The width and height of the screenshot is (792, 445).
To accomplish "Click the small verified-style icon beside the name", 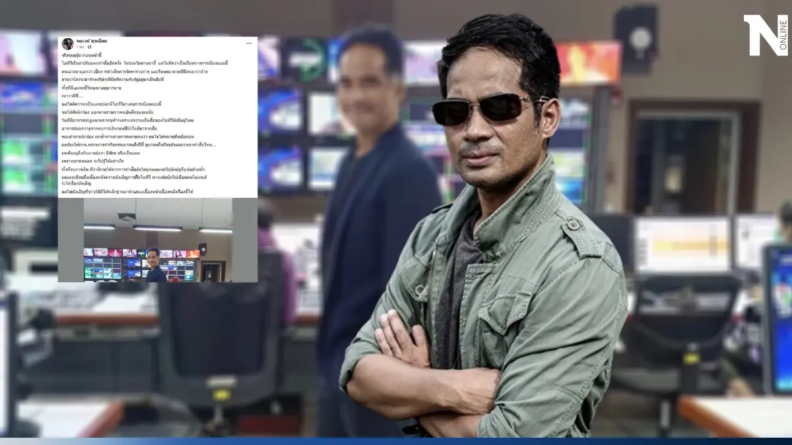I will tap(89, 47).
